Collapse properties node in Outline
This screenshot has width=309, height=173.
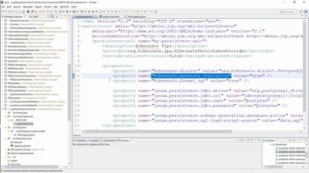[270, 145]
